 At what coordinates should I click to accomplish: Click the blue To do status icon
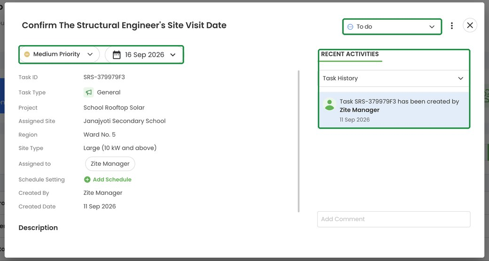tap(350, 27)
